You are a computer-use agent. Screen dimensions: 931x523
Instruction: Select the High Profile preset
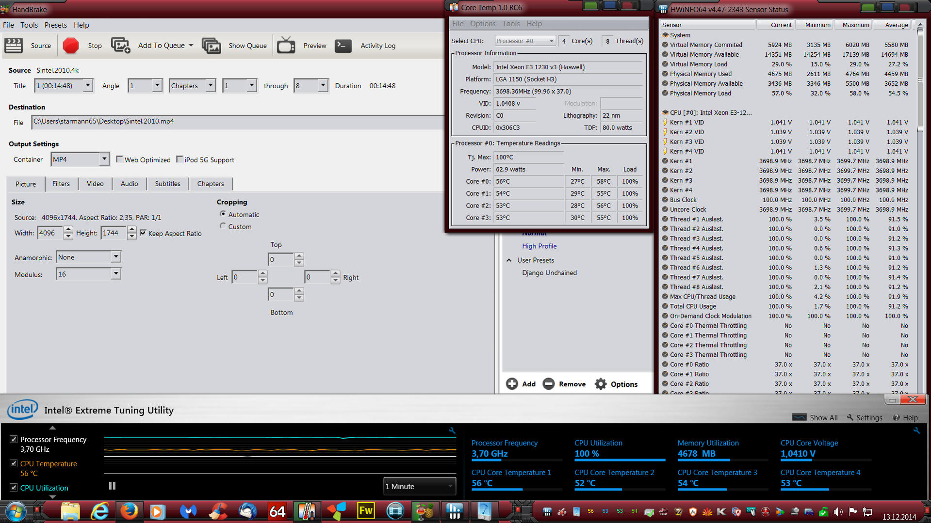click(539, 246)
